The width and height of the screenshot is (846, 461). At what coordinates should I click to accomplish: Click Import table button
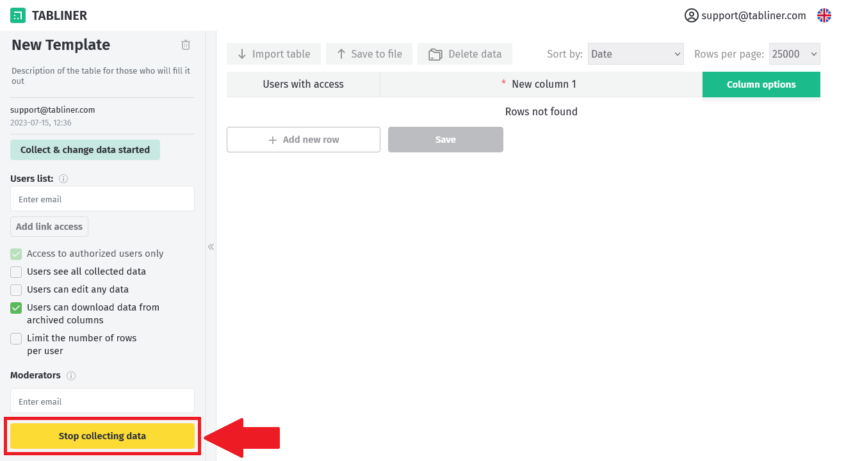pyautogui.click(x=273, y=54)
